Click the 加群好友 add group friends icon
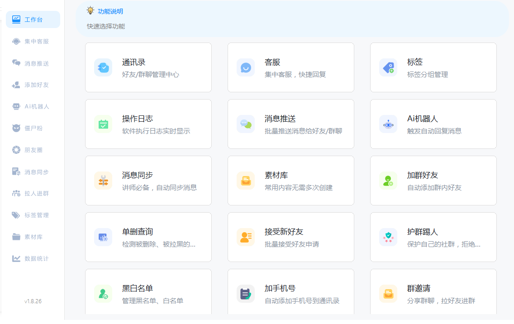This screenshot has height=324, width=514. coord(388,180)
